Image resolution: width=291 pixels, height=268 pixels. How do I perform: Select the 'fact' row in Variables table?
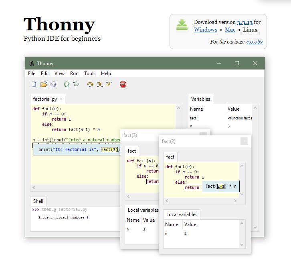tap(220, 118)
